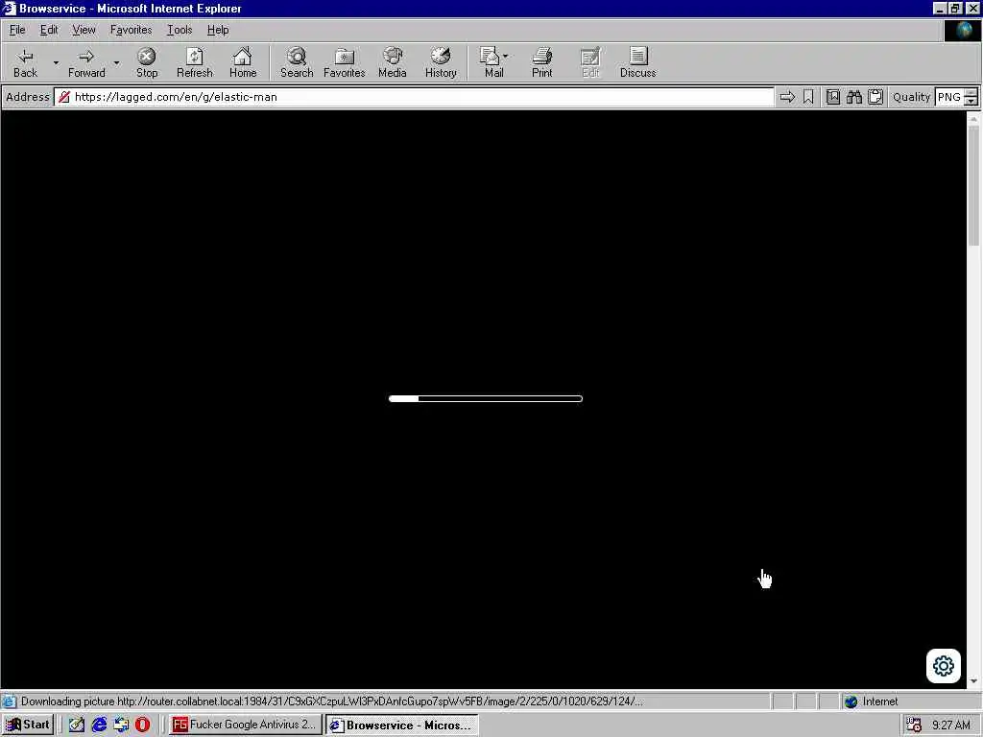This screenshot has height=737, width=983.
Task: Decrease Quality with the down stepper arrow
Action: pyautogui.click(x=971, y=102)
